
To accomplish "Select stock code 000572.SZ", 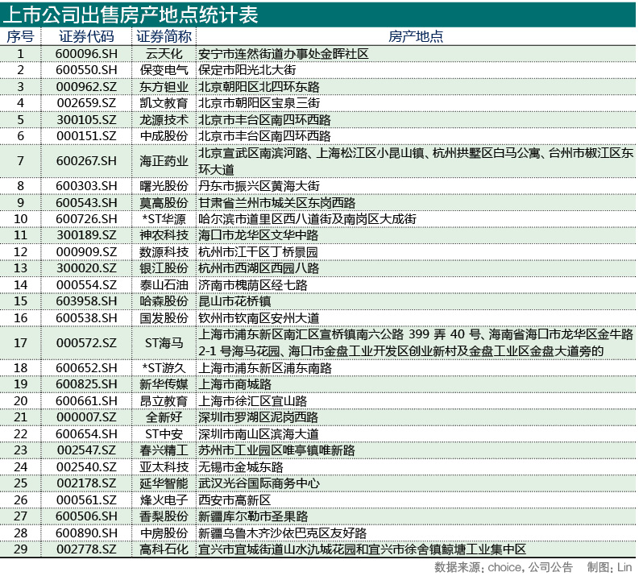I will tap(86, 343).
